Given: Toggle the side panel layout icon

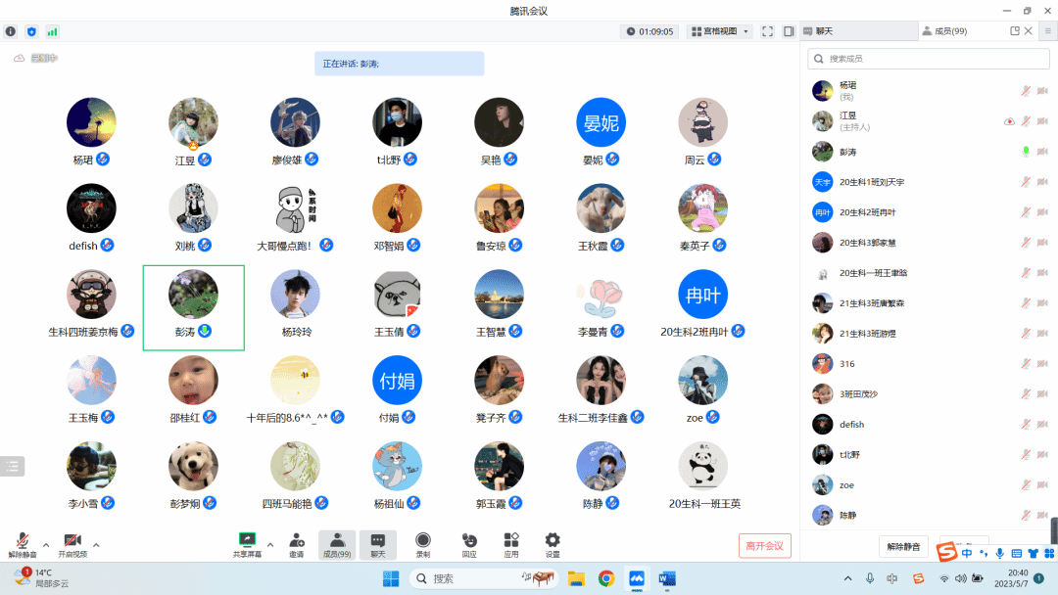Looking at the screenshot, I should (x=788, y=31).
